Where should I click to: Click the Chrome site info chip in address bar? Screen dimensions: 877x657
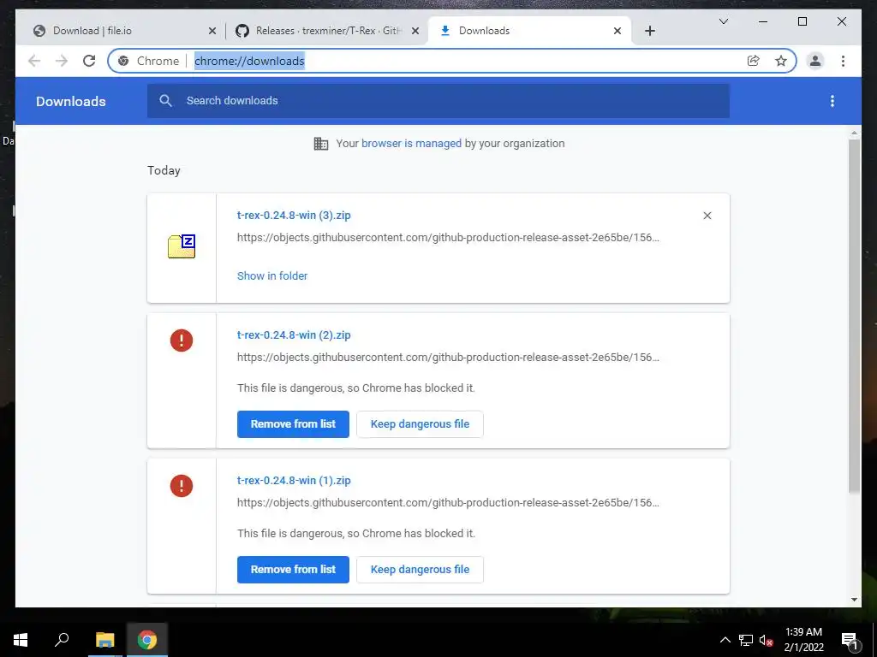click(x=150, y=61)
